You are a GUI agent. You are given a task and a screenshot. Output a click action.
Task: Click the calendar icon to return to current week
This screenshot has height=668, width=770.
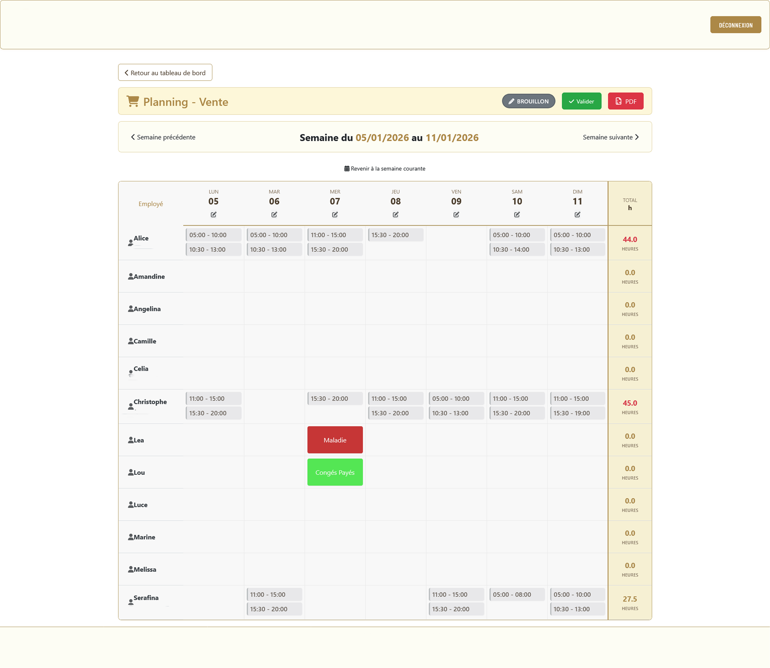[x=347, y=169]
